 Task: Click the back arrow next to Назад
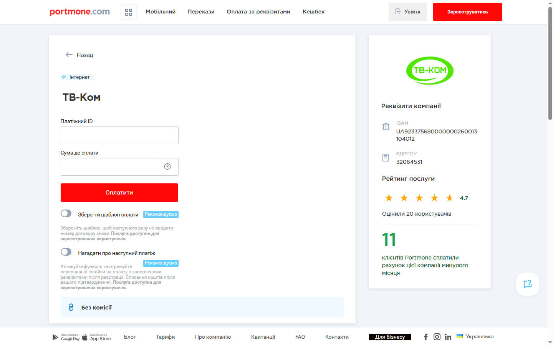tap(69, 55)
